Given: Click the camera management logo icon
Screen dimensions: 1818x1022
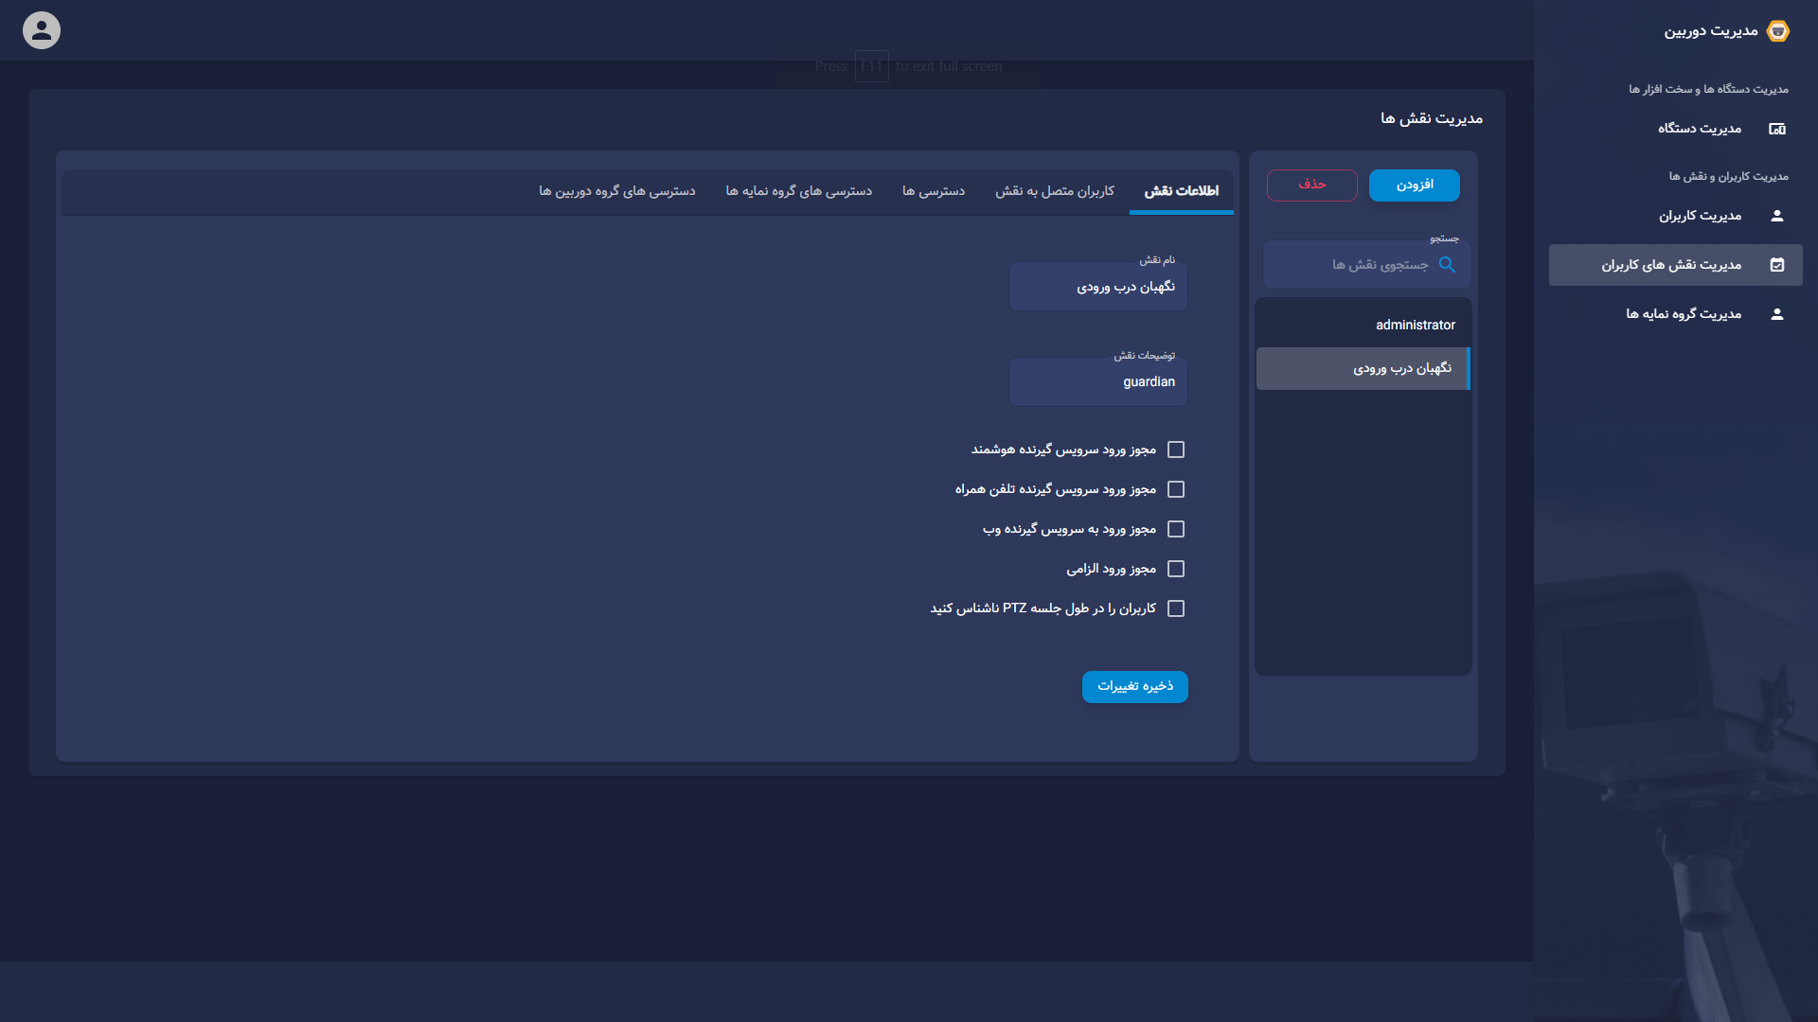Looking at the screenshot, I should pyautogui.click(x=1778, y=31).
